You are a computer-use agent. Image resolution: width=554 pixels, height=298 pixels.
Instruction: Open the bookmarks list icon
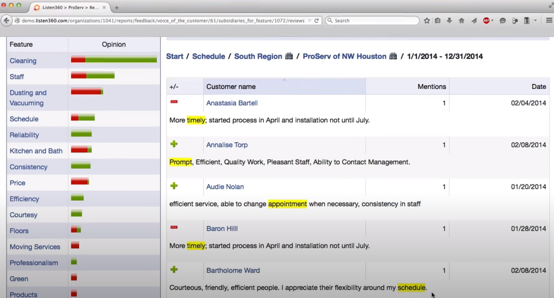point(438,21)
